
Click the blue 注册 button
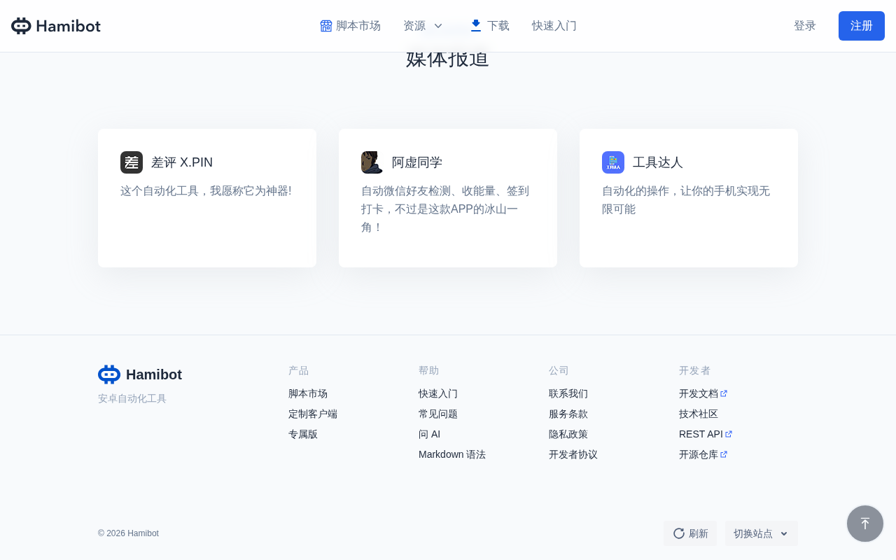pos(862,26)
